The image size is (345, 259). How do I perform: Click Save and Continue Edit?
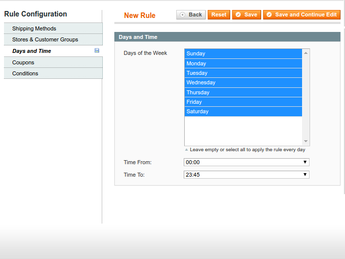[302, 15]
